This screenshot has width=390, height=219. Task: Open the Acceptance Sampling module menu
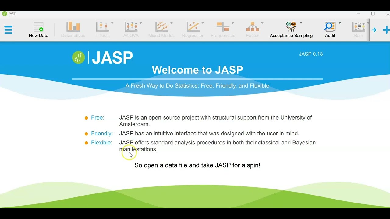pyautogui.click(x=291, y=30)
